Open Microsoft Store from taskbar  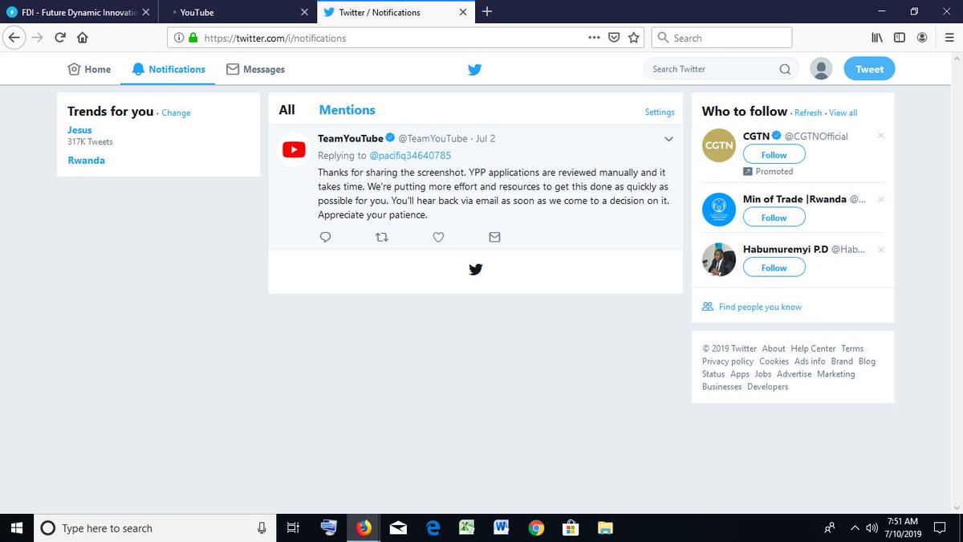pos(571,528)
